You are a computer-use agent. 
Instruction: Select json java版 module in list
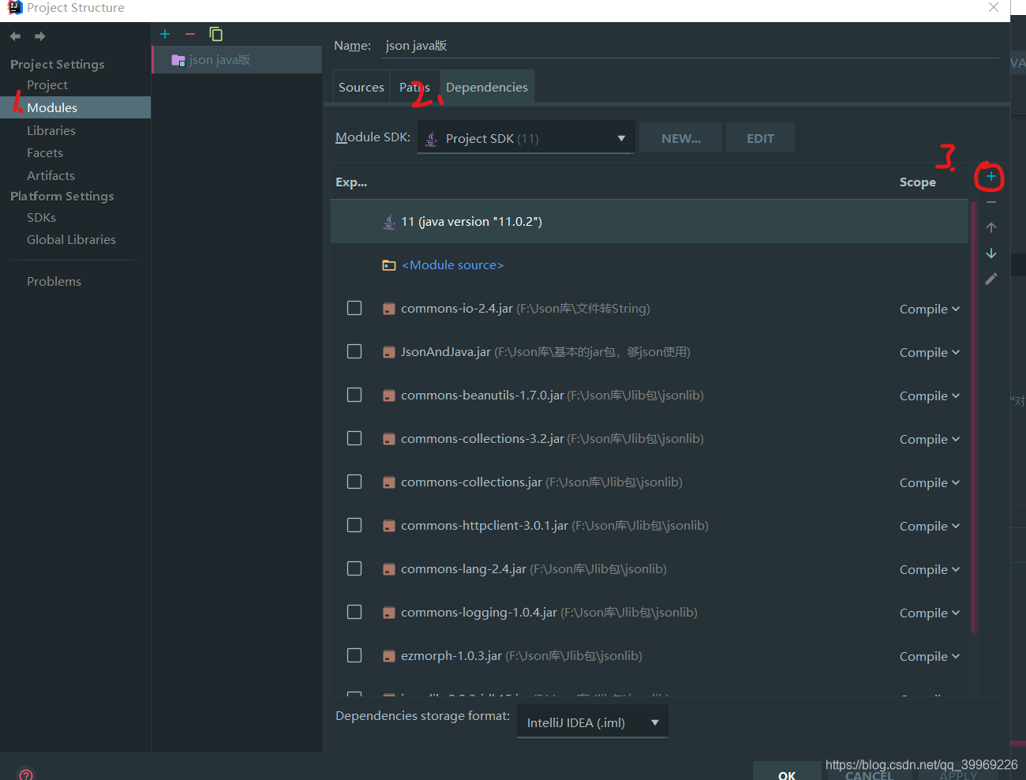(x=237, y=60)
